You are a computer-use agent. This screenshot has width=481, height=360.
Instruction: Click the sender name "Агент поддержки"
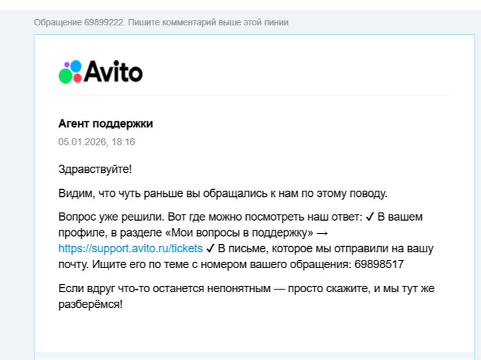click(x=106, y=124)
